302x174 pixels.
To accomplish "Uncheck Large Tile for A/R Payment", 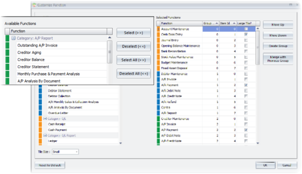I will [x=246, y=85].
